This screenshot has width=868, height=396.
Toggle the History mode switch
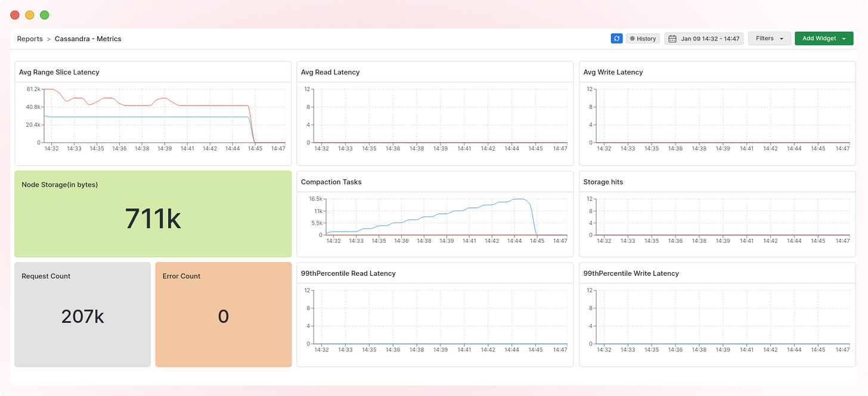point(643,39)
